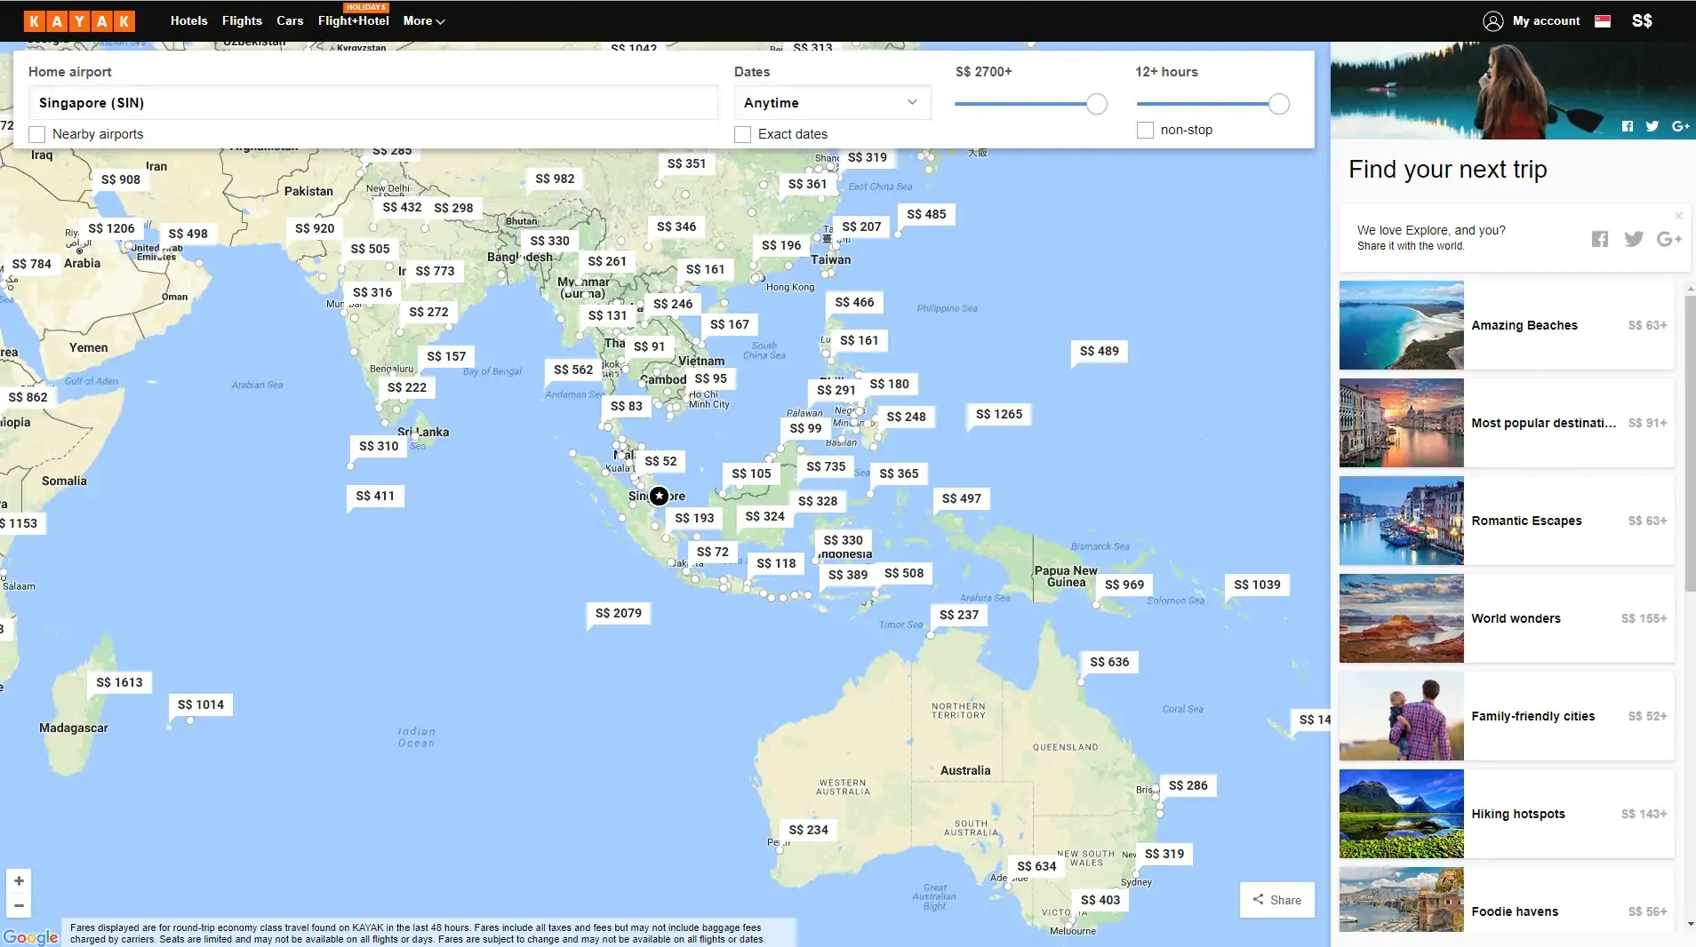
Task: Zoom in on the map with plus button
Action: tap(19, 880)
